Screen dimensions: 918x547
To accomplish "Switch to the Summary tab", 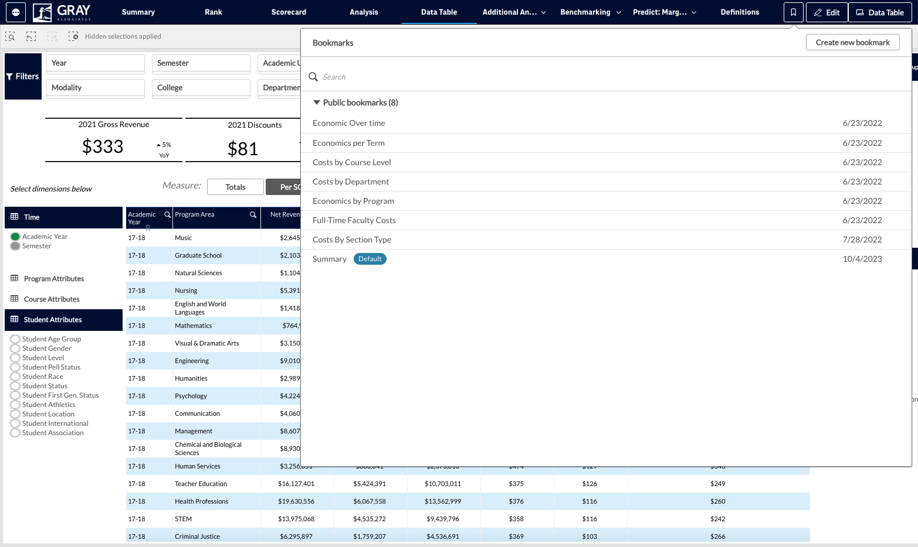I will point(138,12).
